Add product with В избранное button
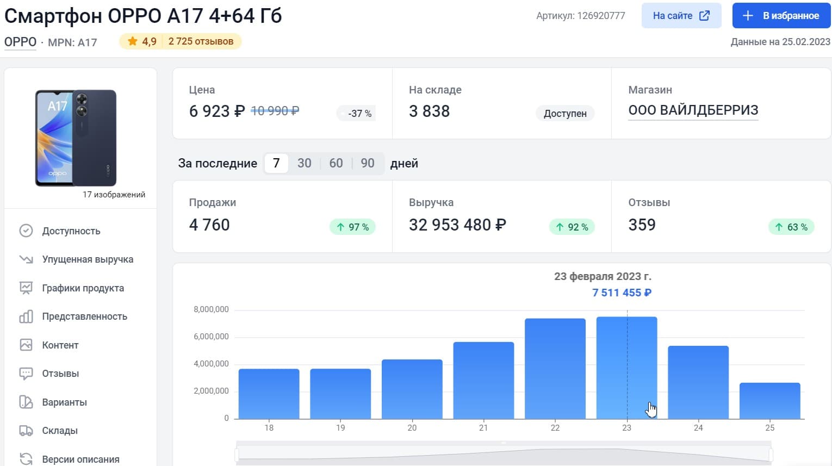The image size is (832, 466). (x=781, y=16)
